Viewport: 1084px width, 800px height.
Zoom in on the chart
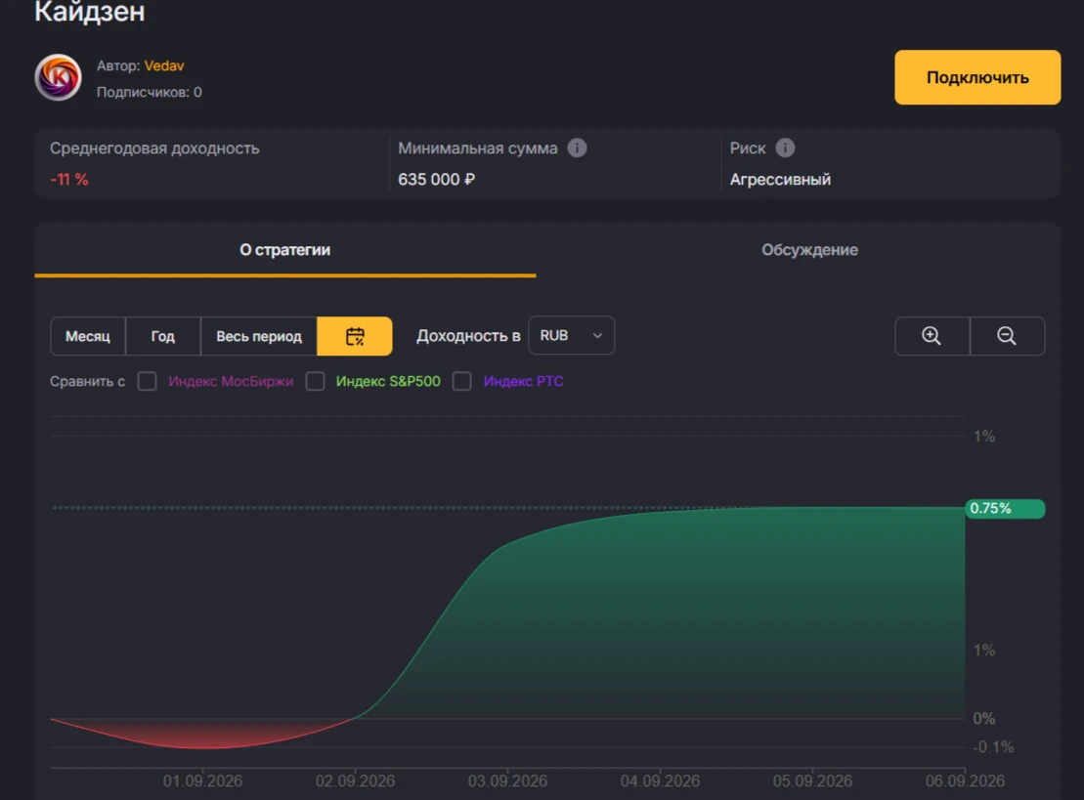click(x=932, y=336)
